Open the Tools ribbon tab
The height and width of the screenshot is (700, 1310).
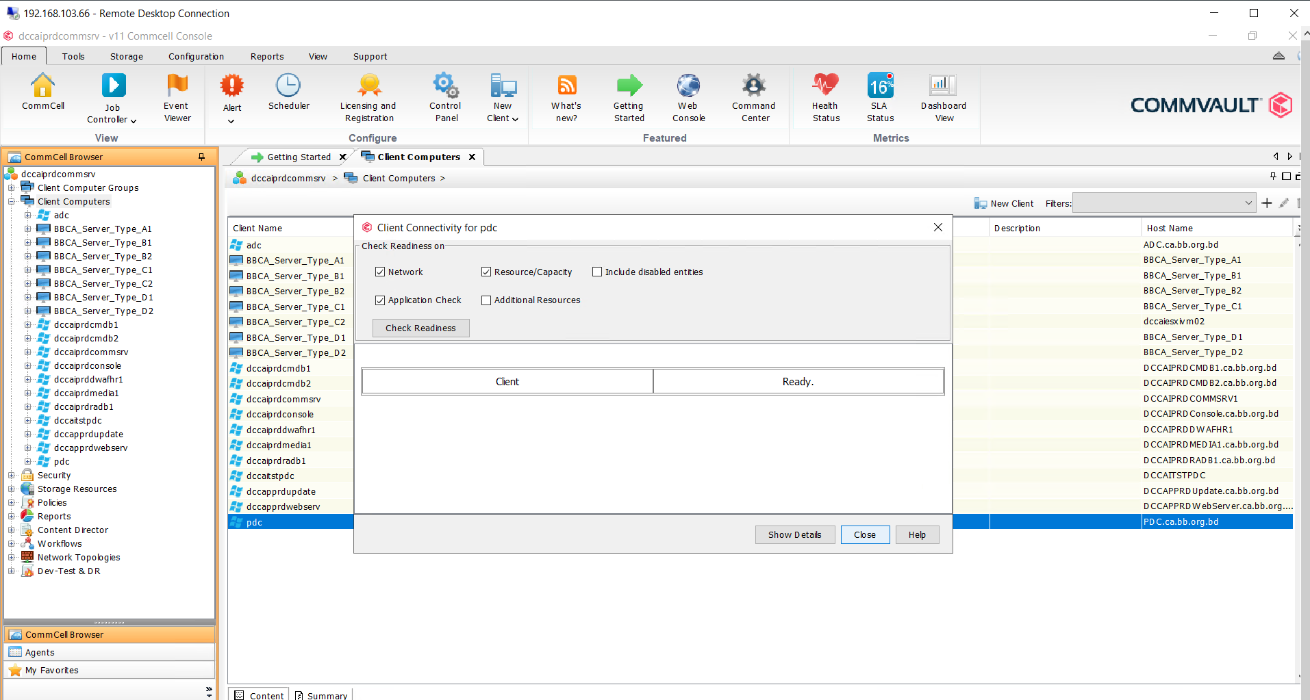(x=73, y=56)
